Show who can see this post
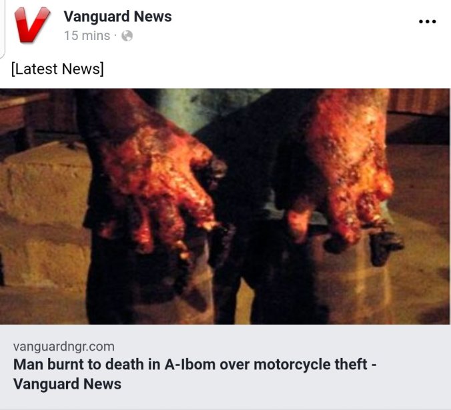451x410 pixels. (x=127, y=36)
